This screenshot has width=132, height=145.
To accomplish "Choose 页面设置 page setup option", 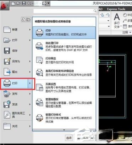I will (x=64, y=87).
